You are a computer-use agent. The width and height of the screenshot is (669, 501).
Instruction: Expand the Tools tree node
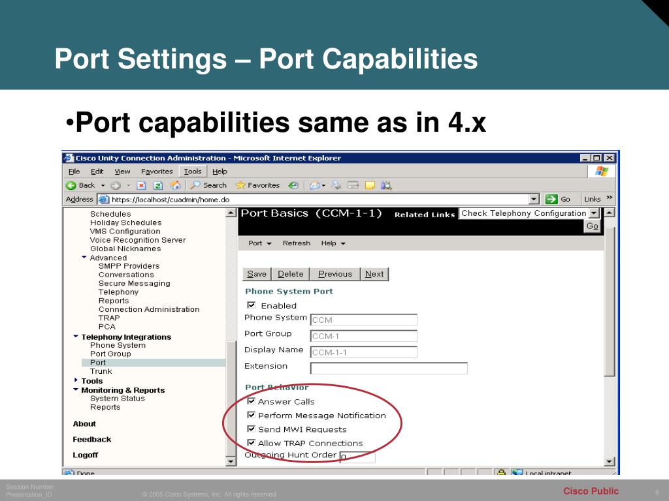click(76, 380)
